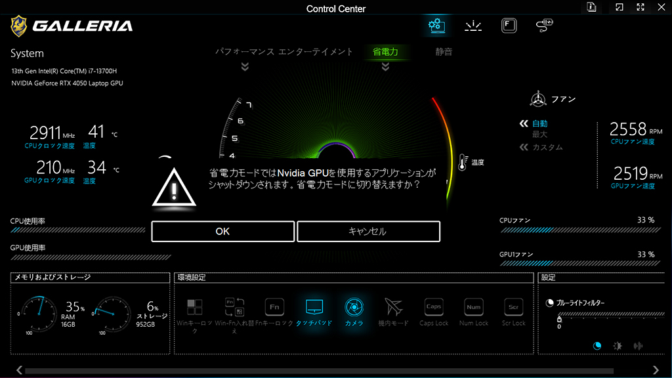Viewport: 672px width, 378px height.
Task: Confirm the dialog with OK
Action: tap(223, 232)
